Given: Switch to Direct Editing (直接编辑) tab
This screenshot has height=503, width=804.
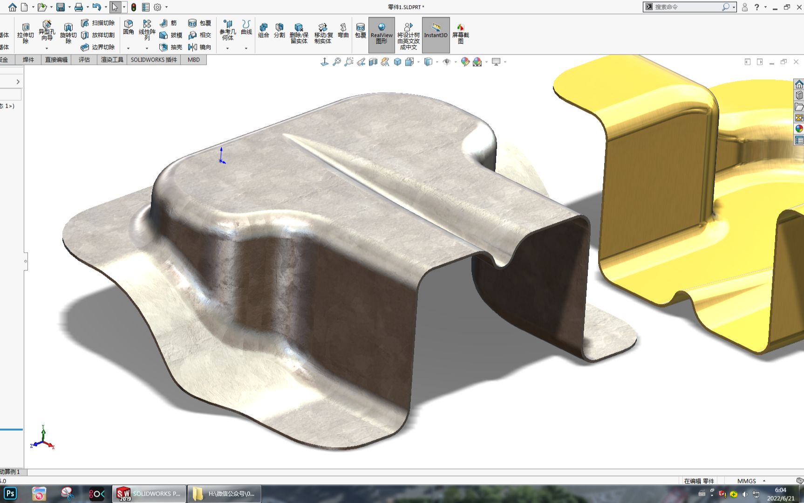Looking at the screenshot, I should point(56,60).
